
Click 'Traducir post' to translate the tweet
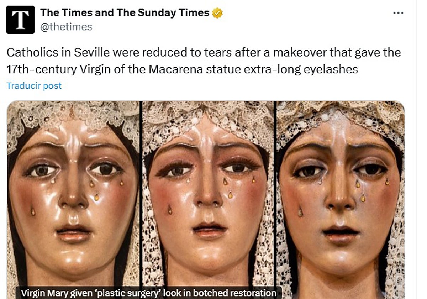coord(34,85)
